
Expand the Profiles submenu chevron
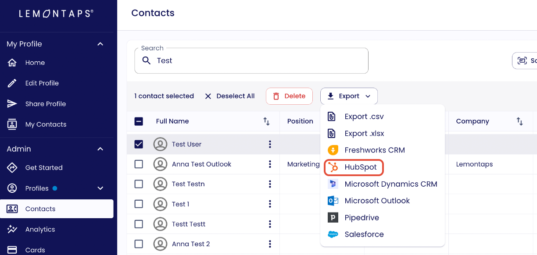[100, 188]
